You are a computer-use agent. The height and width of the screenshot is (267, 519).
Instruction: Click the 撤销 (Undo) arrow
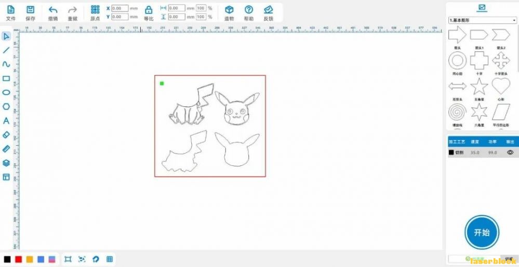point(53,10)
